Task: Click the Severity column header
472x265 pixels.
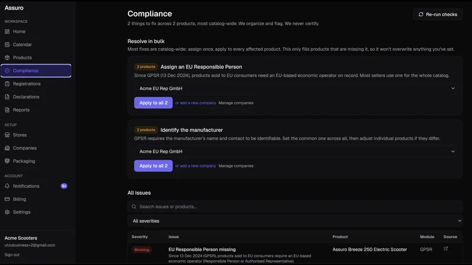Action: point(140,237)
